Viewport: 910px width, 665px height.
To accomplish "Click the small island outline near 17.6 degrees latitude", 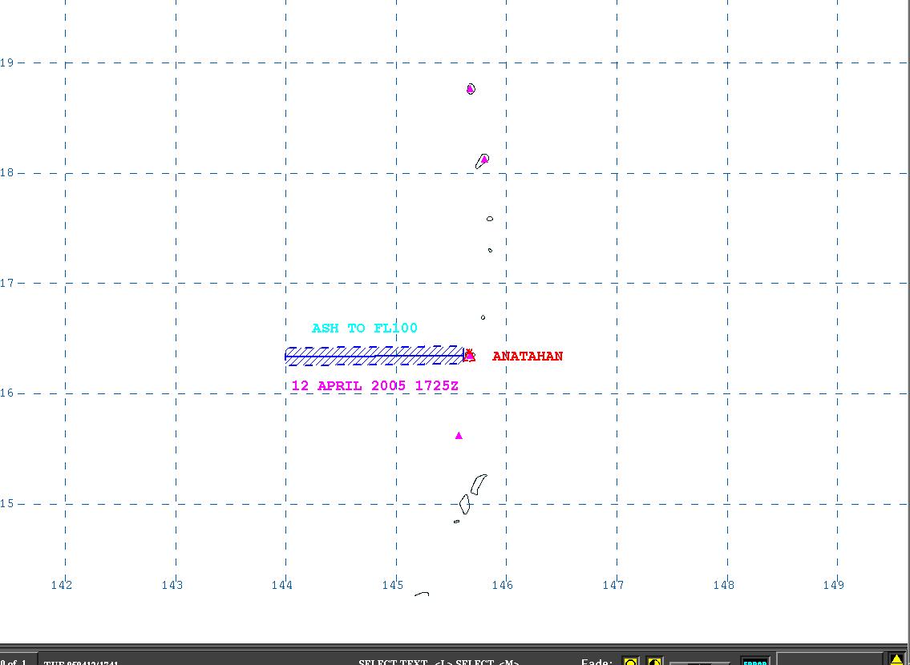I will pos(490,219).
